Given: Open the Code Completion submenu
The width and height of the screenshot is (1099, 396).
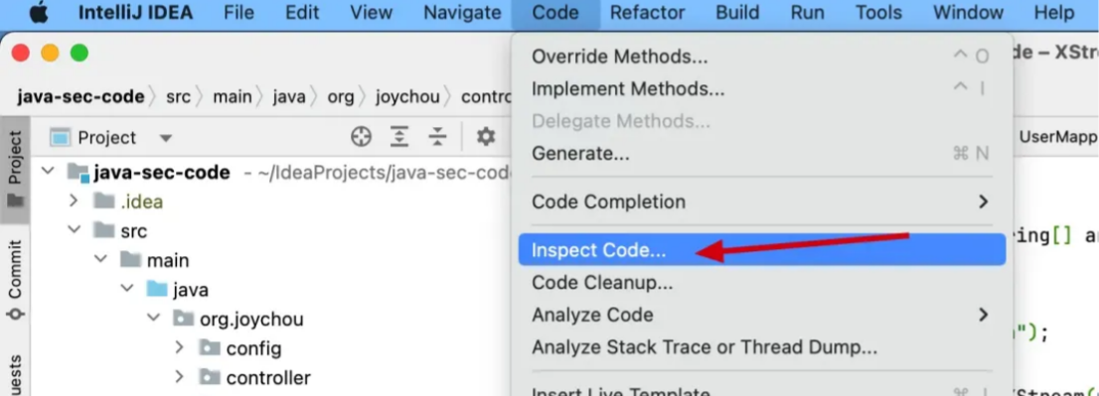Looking at the screenshot, I should [x=762, y=201].
